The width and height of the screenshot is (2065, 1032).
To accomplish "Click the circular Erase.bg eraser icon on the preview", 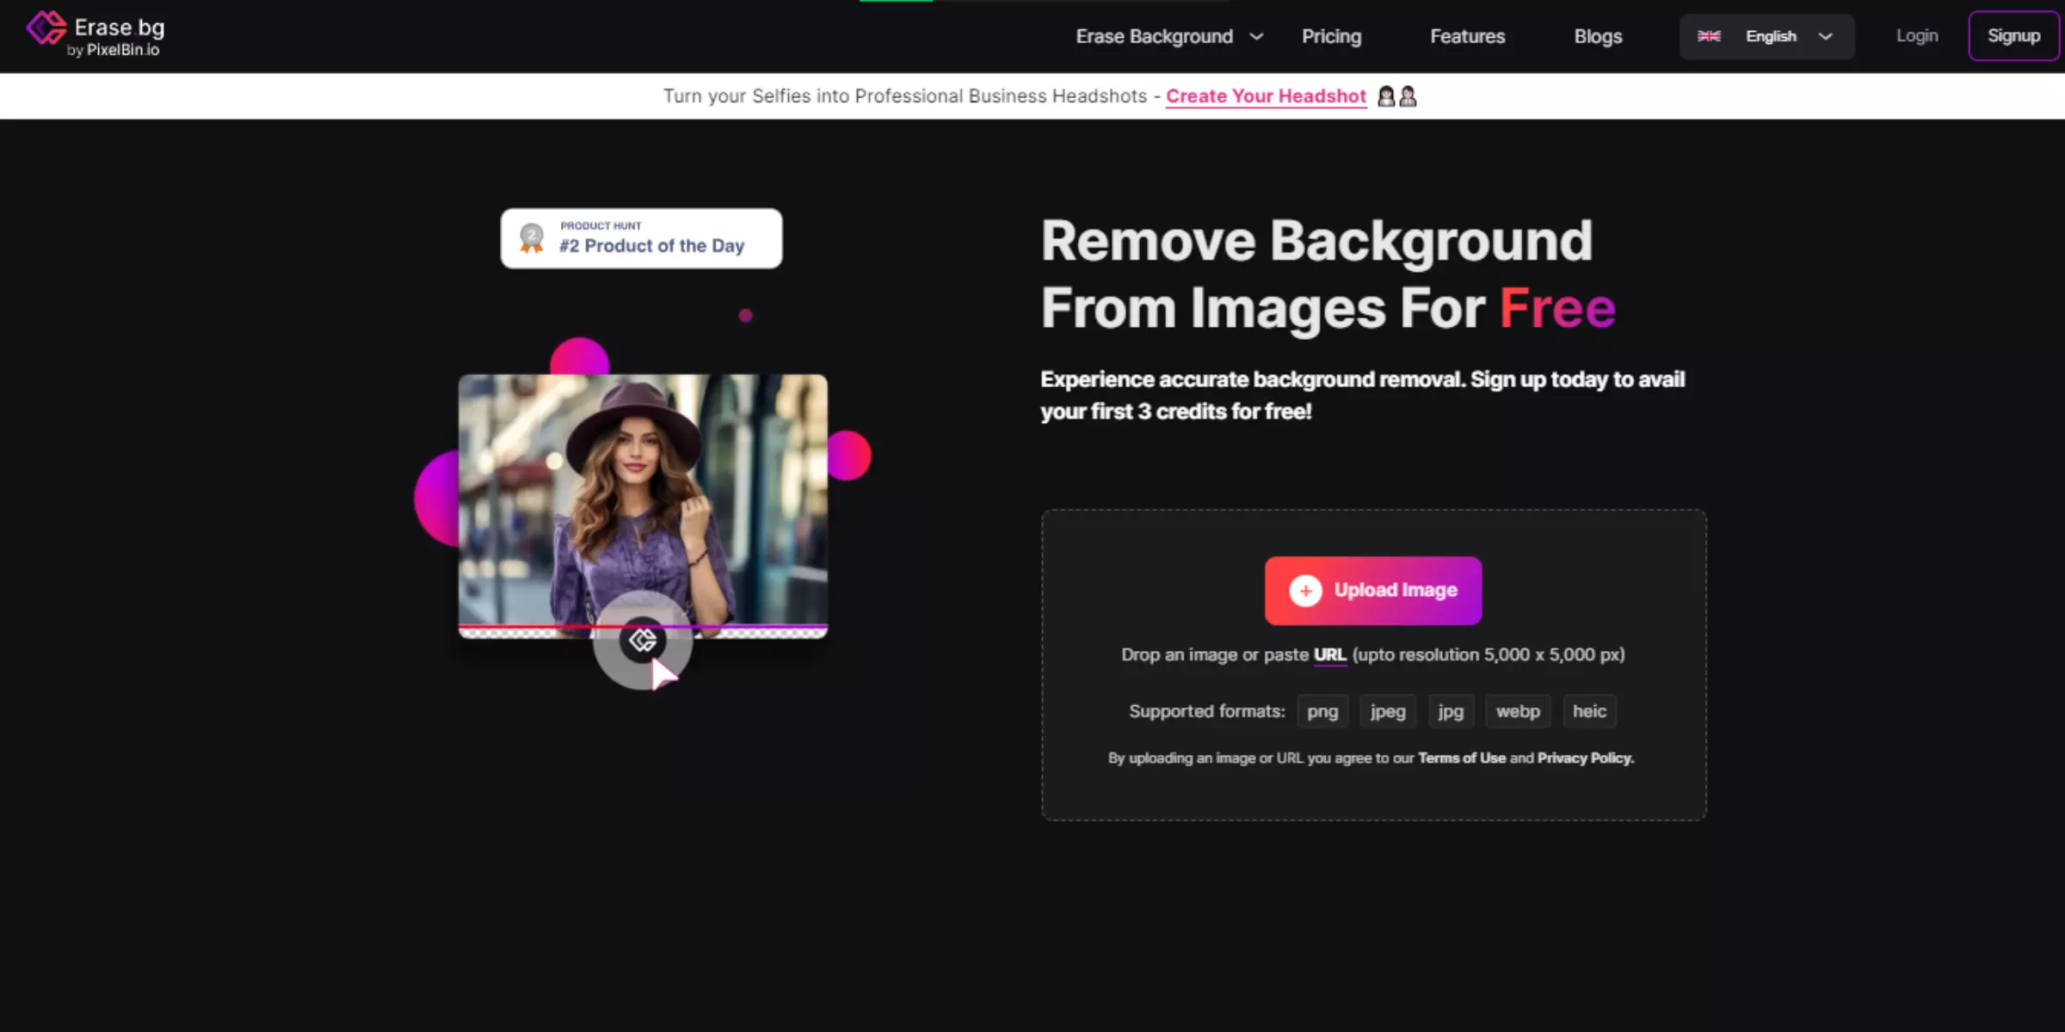I will [642, 640].
